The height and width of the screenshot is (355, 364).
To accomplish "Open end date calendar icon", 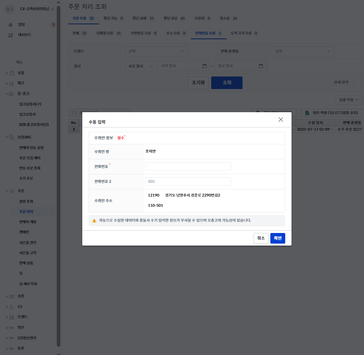I will (261, 66).
